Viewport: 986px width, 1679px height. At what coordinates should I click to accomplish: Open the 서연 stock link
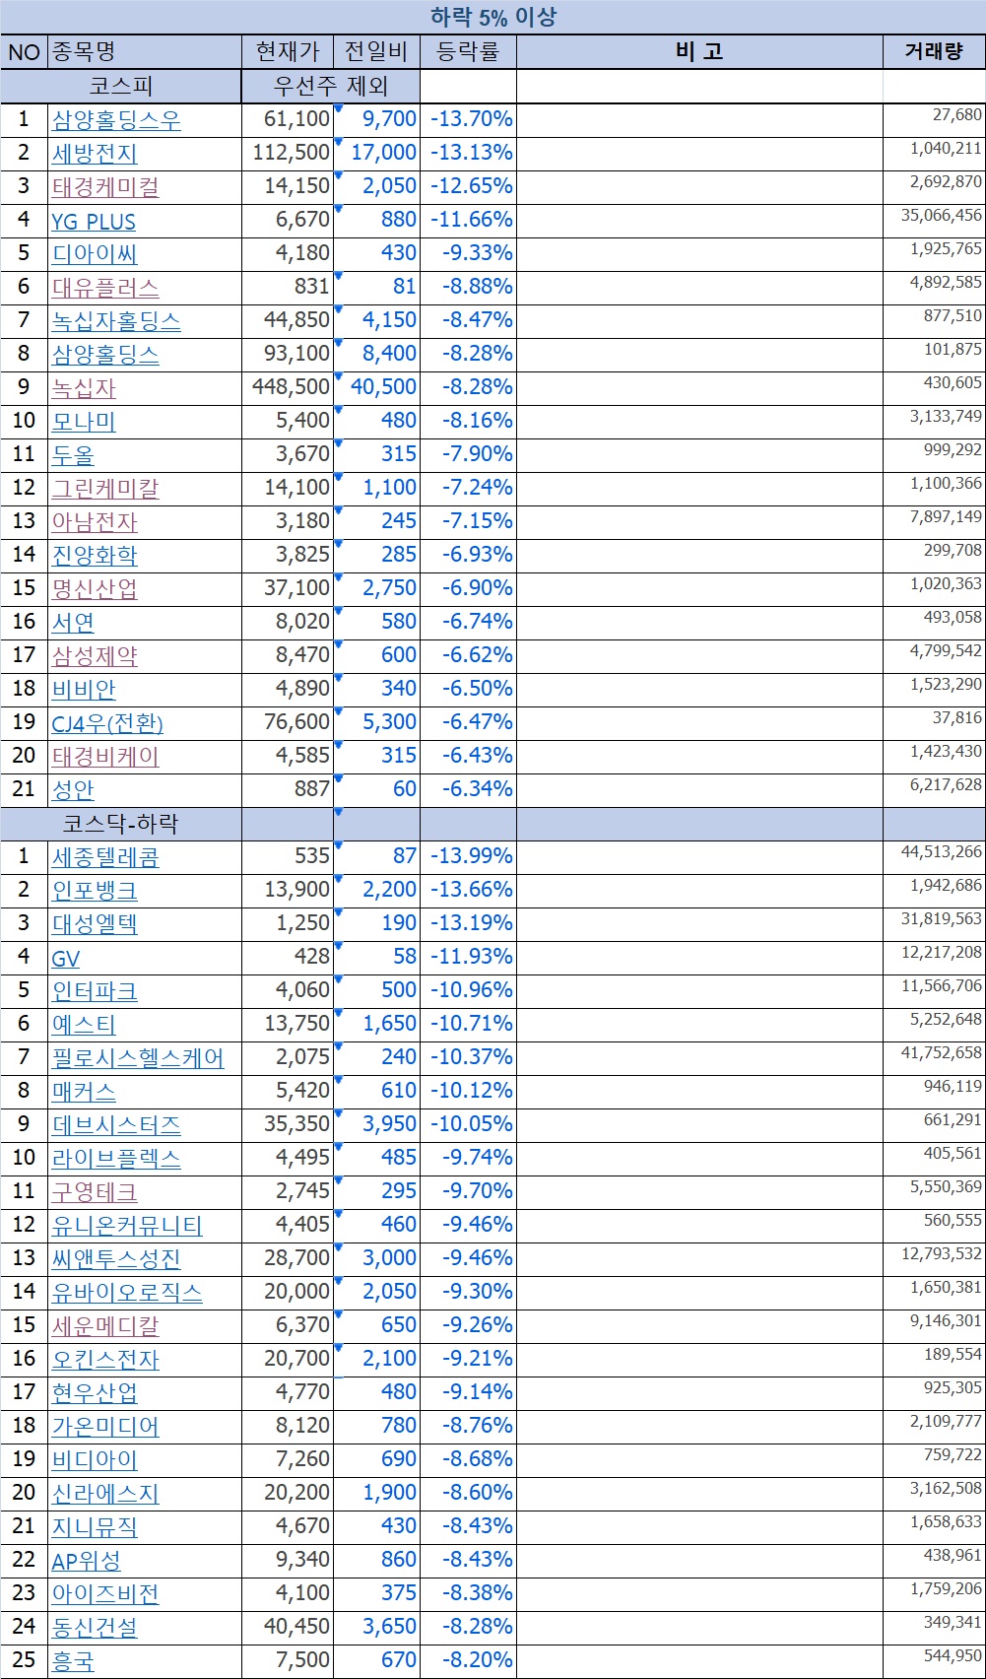73,623
